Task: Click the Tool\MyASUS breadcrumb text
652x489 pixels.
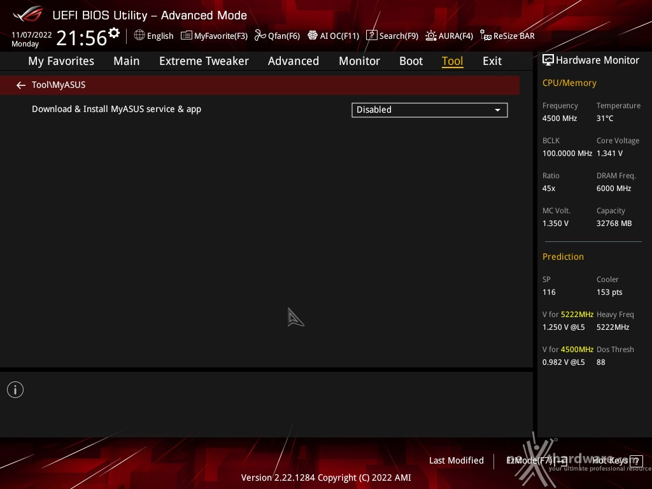Action: pos(59,85)
